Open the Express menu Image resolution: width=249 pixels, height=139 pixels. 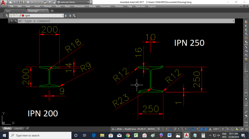click(x=152, y=6)
